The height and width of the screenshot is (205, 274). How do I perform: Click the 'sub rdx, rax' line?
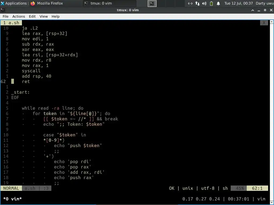pyautogui.click(x=38, y=44)
